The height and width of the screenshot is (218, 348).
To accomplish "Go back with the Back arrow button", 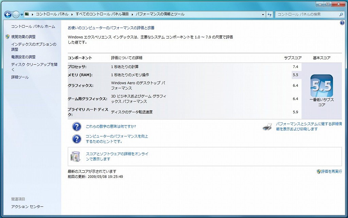I will (x=8, y=14).
